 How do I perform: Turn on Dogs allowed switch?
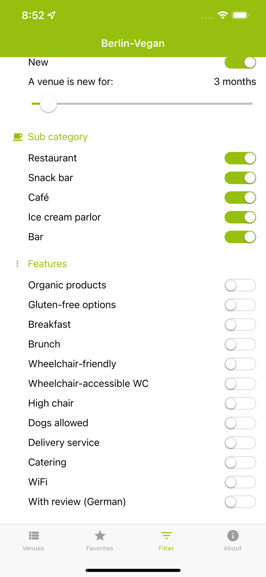coord(240,423)
